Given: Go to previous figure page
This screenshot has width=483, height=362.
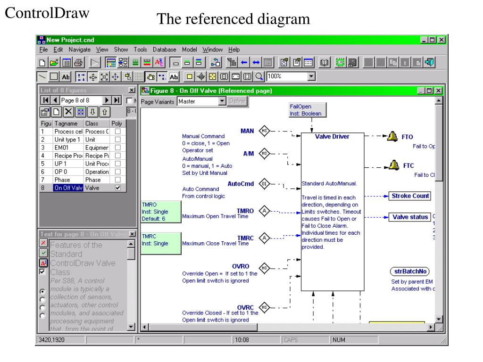Looking at the screenshot, I should [55, 100].
